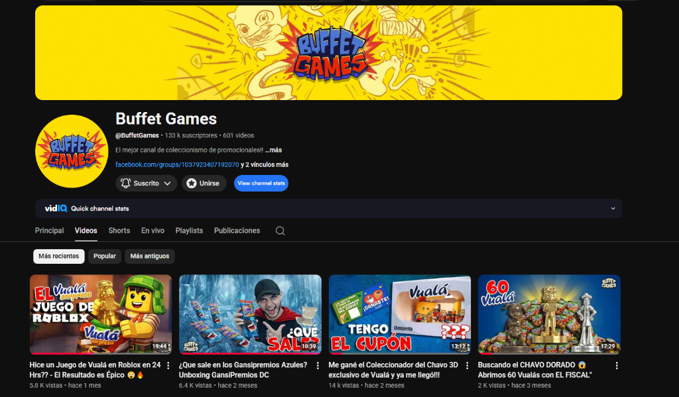Expand channel description with …más
The width and height of the screenshot is (679, 397).
(273, 150)
